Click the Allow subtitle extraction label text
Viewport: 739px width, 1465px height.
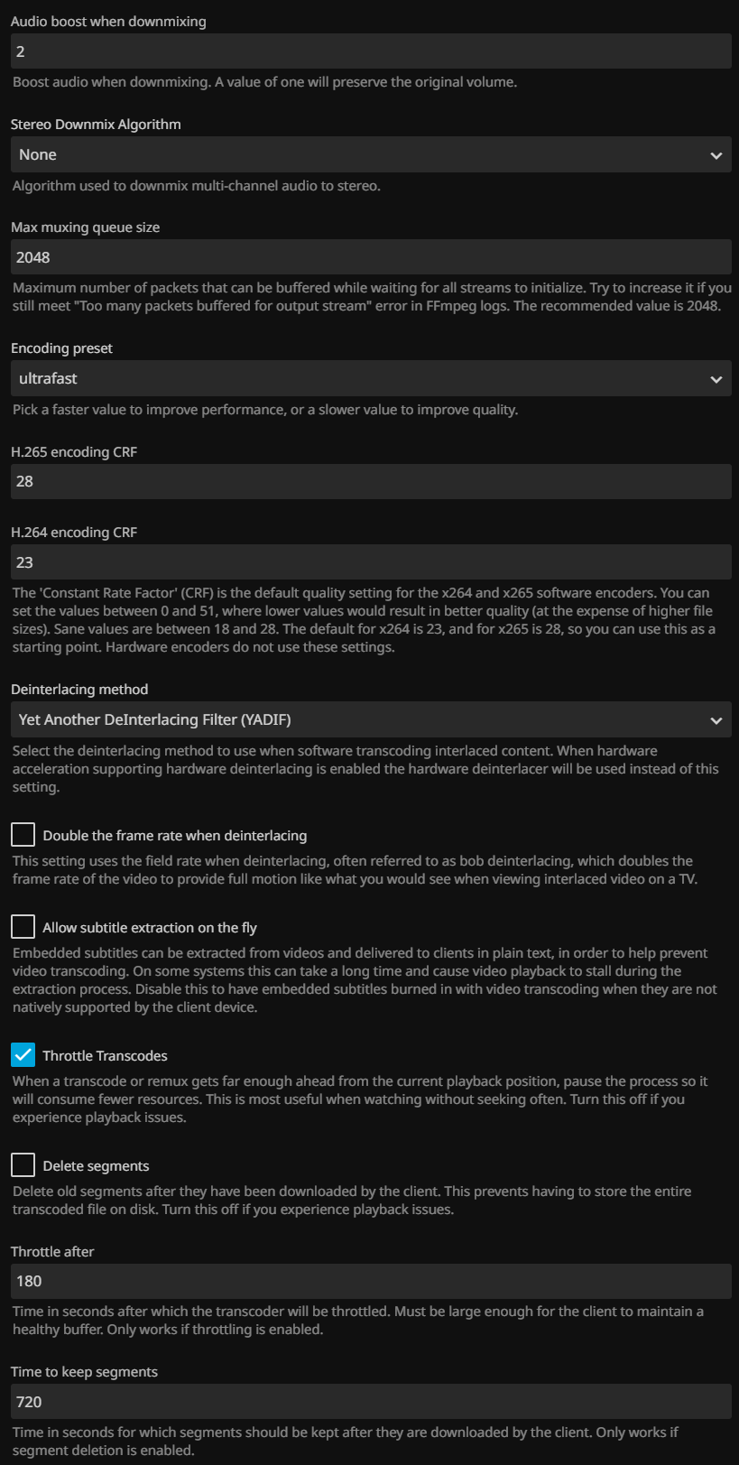tap(150, 928)
